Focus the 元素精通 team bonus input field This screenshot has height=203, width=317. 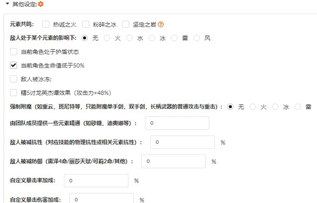pyautogui.click(x=177, y=123)
